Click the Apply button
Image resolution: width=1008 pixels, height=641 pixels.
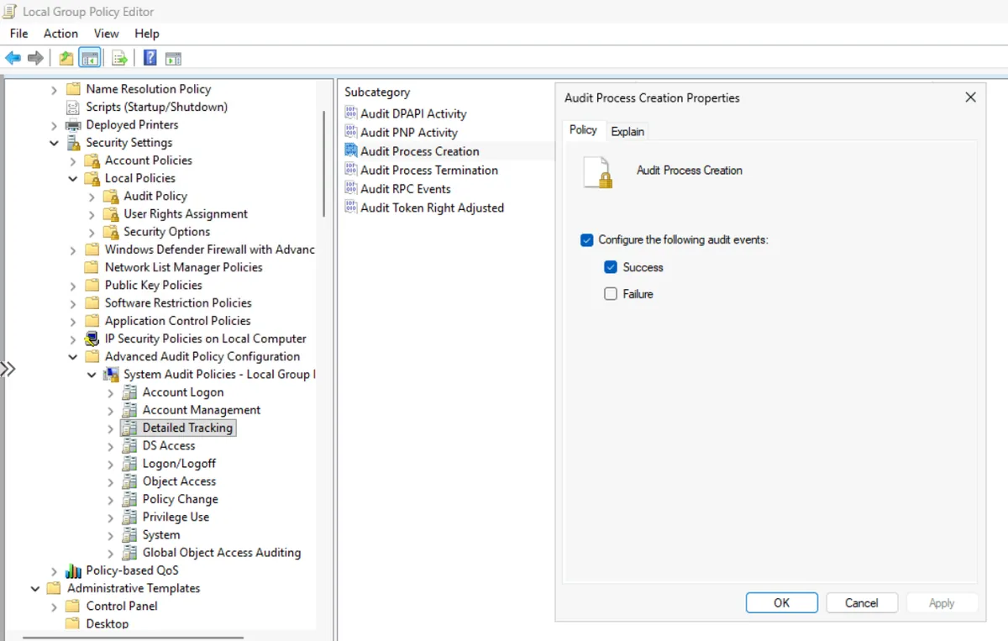[x=942, y=602]
